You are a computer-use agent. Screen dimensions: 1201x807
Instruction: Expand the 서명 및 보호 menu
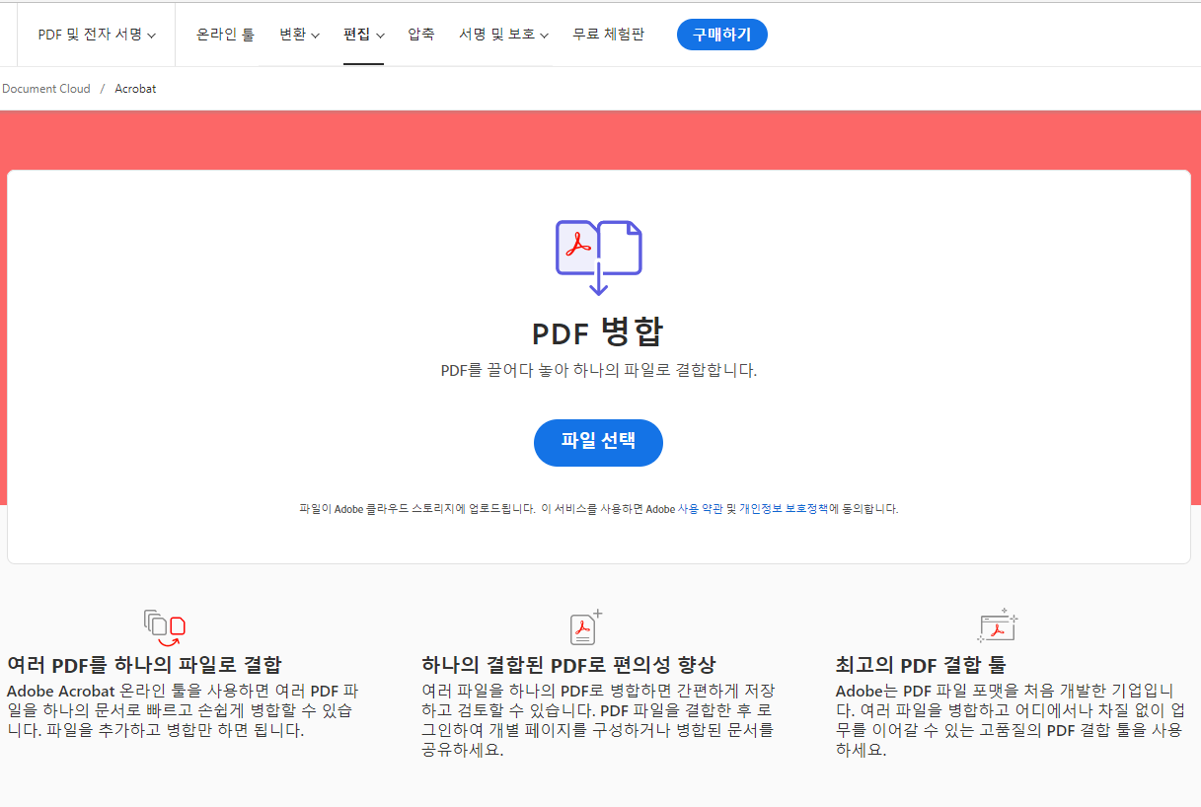[503, 35]
